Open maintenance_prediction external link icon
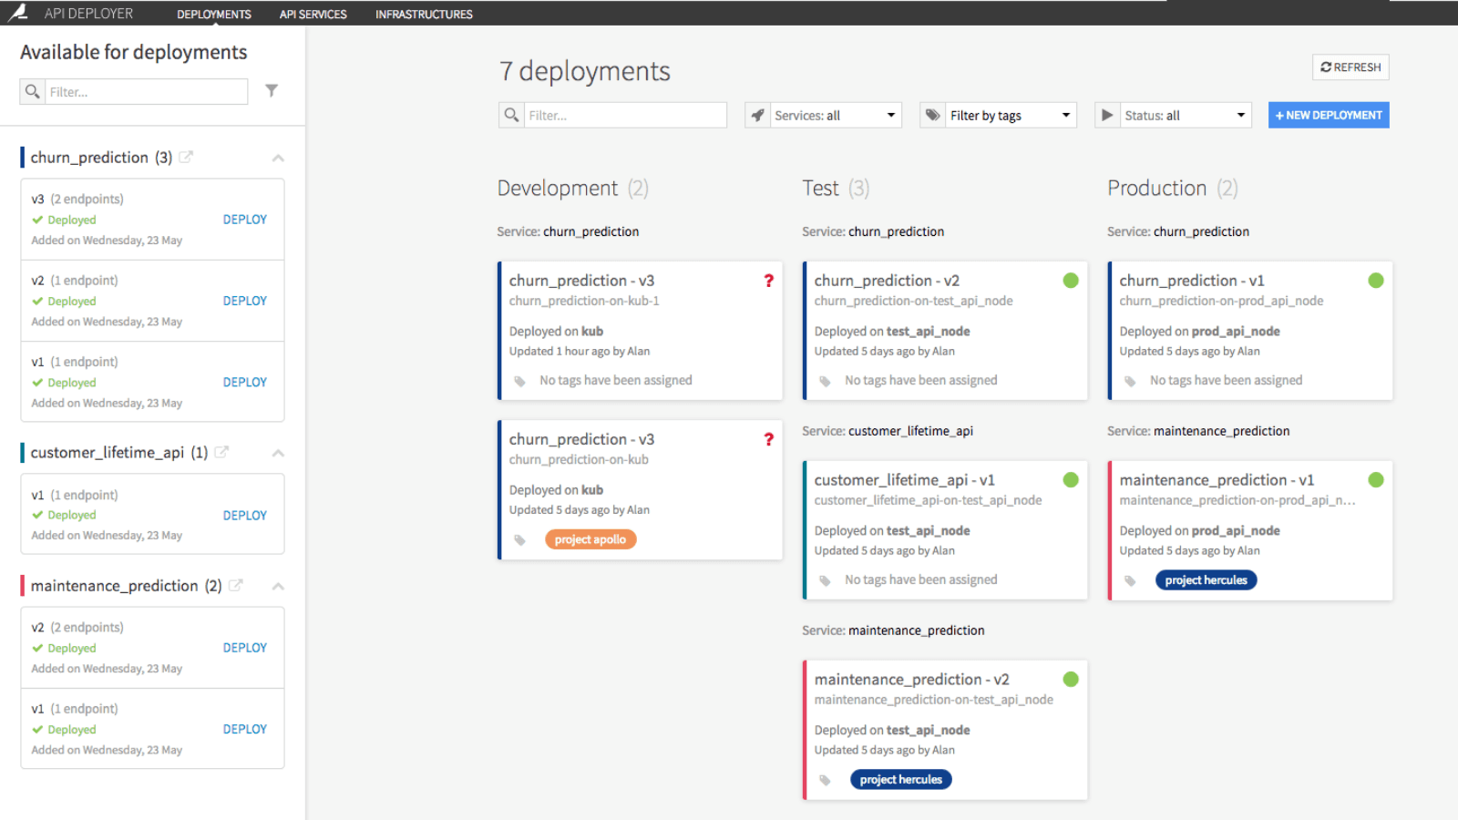Screen dimensions: 1458x820 point(236,585)
